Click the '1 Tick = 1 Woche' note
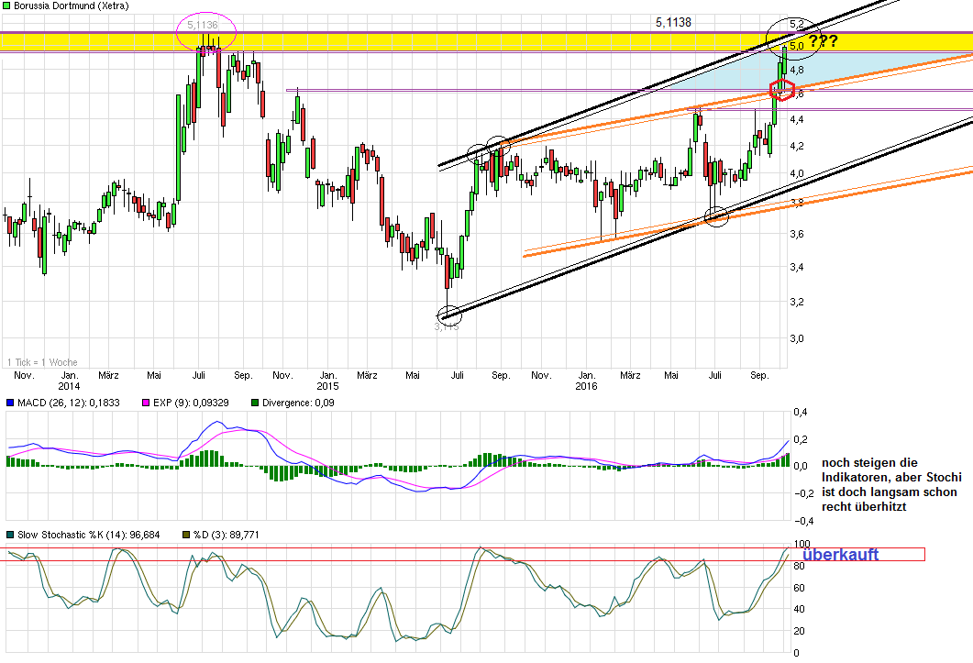 tap(42, 362)
